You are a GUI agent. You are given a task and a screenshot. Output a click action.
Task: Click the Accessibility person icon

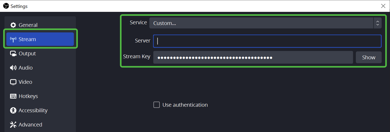tap(13, 110)
